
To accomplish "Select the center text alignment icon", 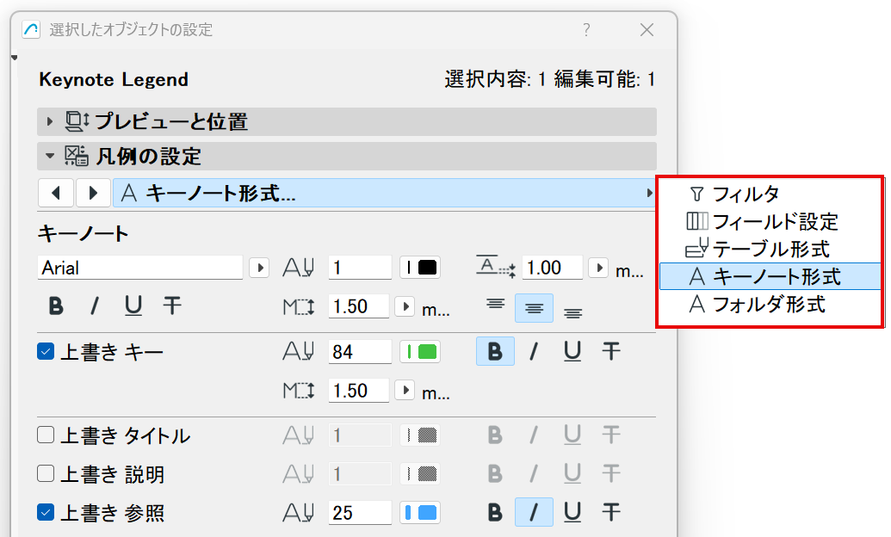I will [534, 308].
